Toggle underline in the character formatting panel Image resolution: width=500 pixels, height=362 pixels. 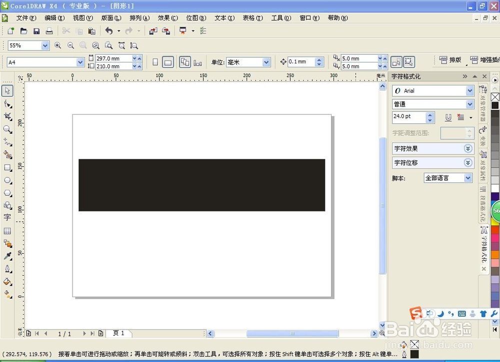448,118
